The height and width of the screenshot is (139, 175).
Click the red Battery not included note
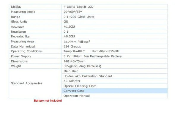point(48,101)
